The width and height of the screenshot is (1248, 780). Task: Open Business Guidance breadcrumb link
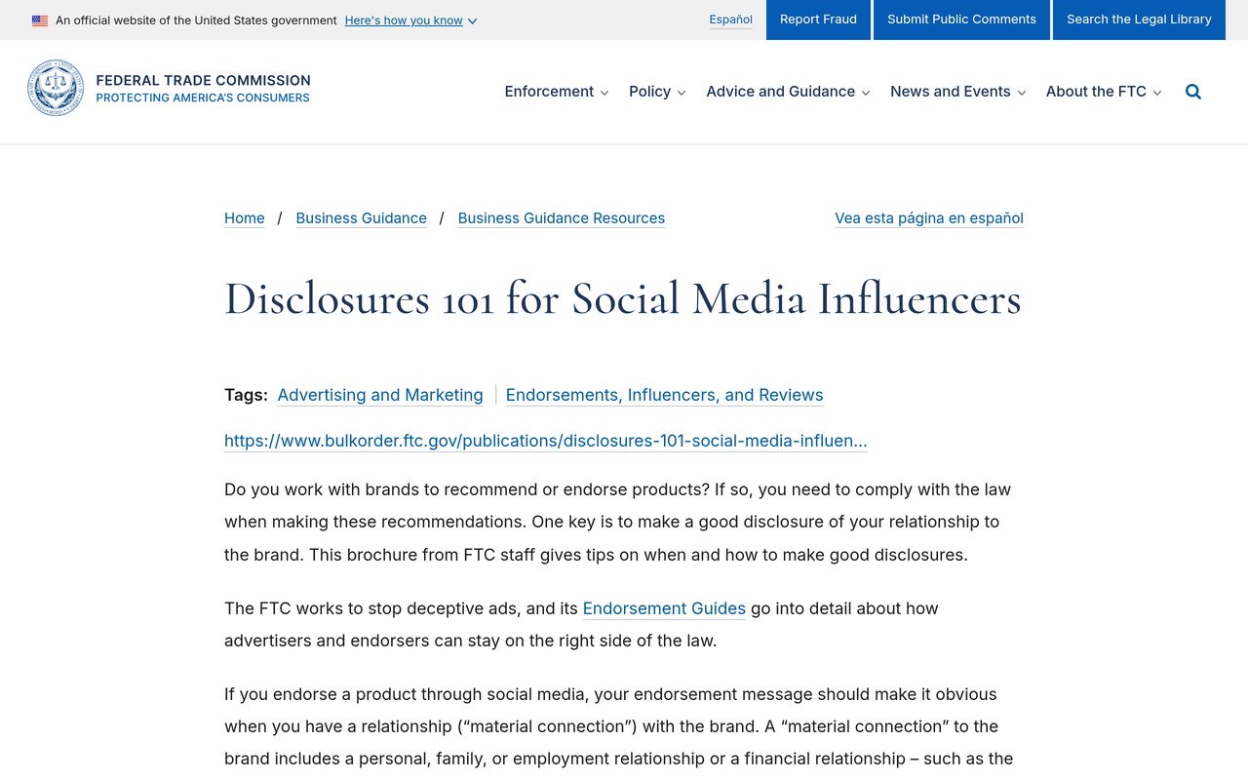361,218
